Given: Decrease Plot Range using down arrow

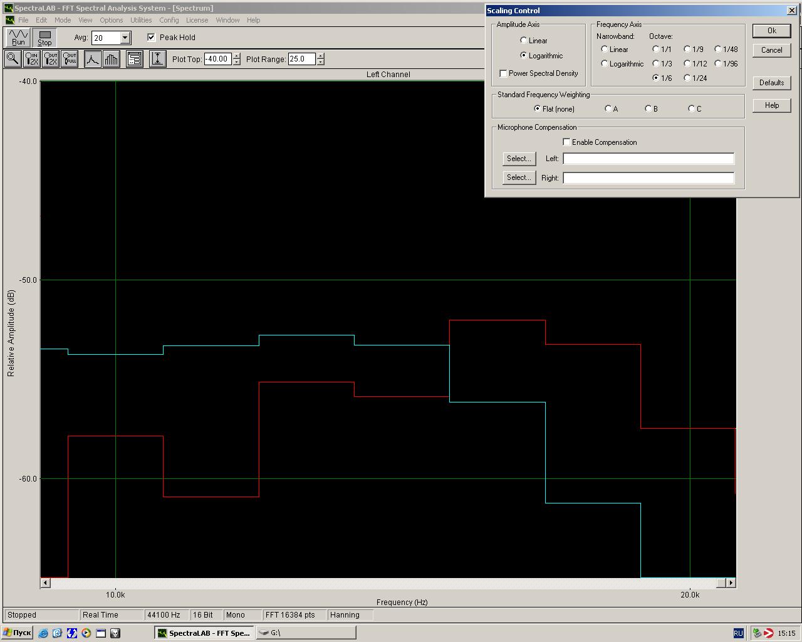Looking at the screenshot, I should point(321,62).
